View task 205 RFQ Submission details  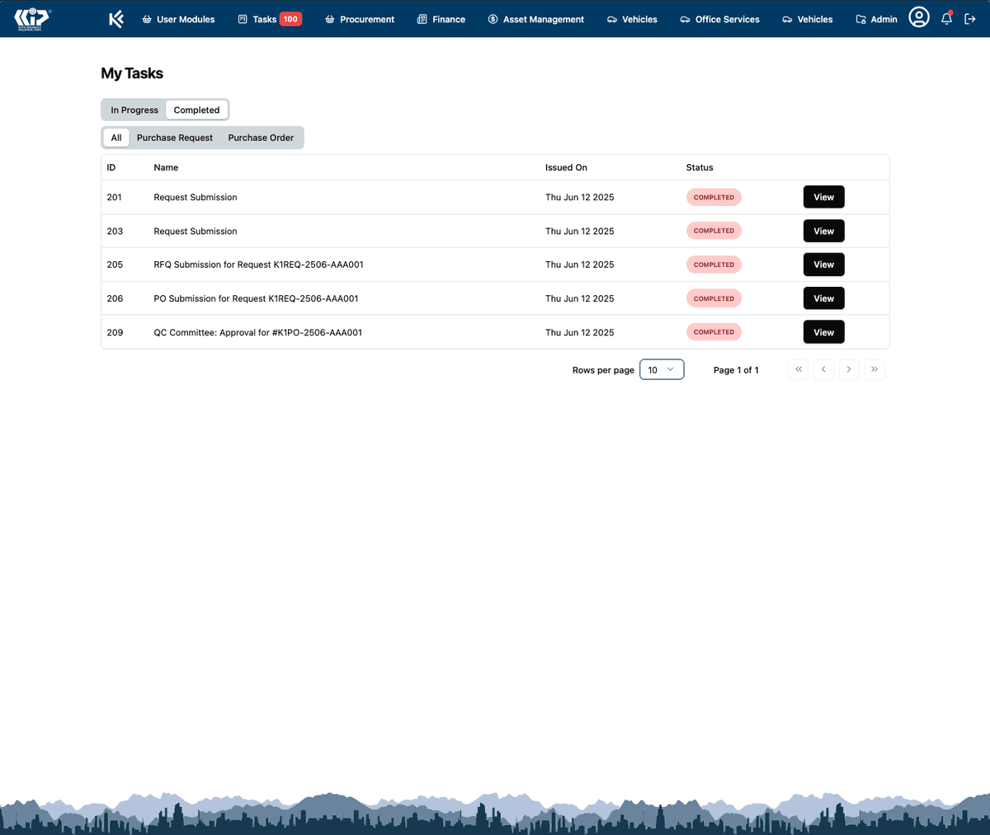pos(823,264)
